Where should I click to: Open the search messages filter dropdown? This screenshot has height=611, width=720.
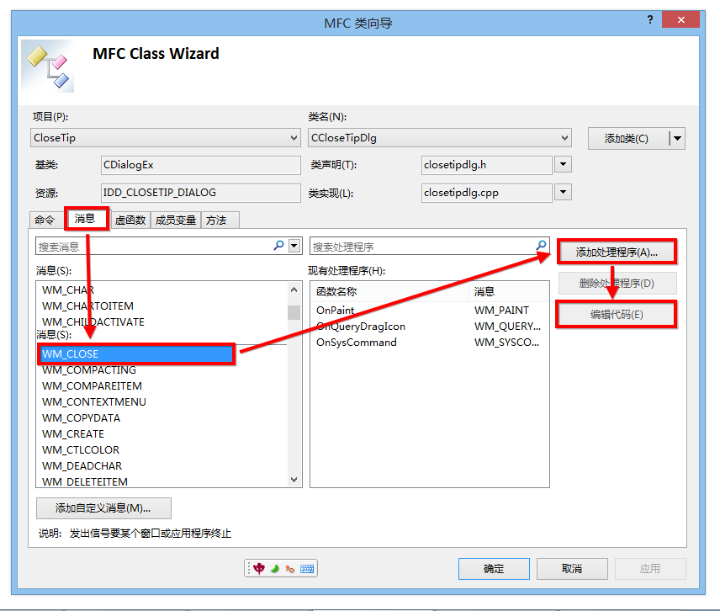(x=294, y=246)
